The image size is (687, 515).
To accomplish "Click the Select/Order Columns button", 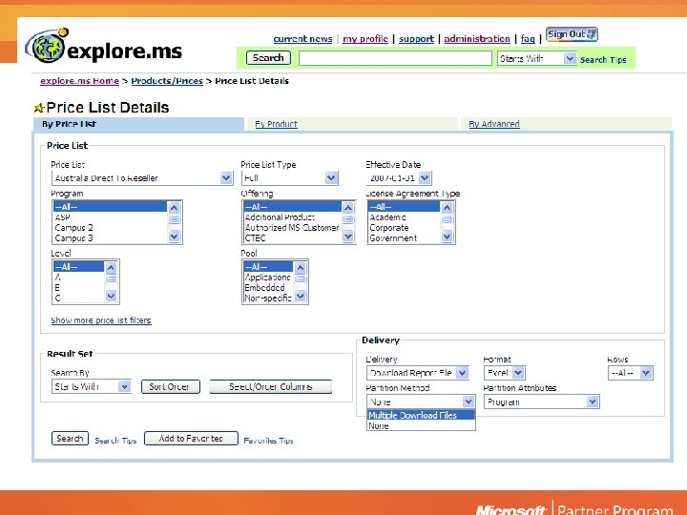I will point(270,386).
